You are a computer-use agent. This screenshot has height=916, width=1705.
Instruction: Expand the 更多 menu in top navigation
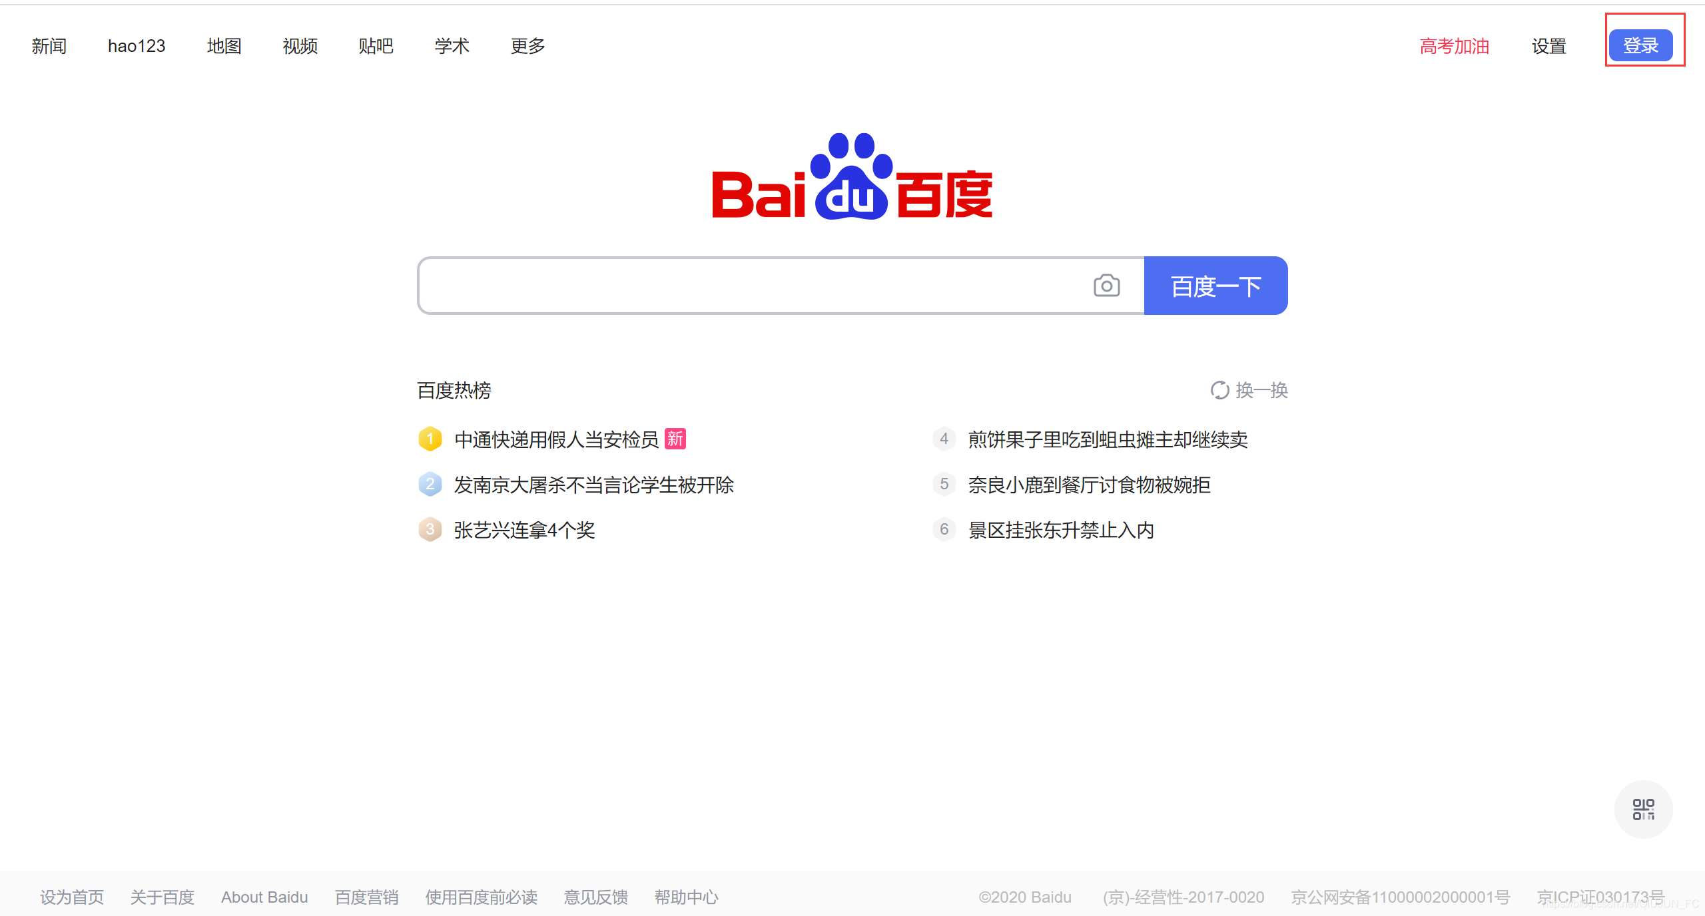[x=527, y=46]
